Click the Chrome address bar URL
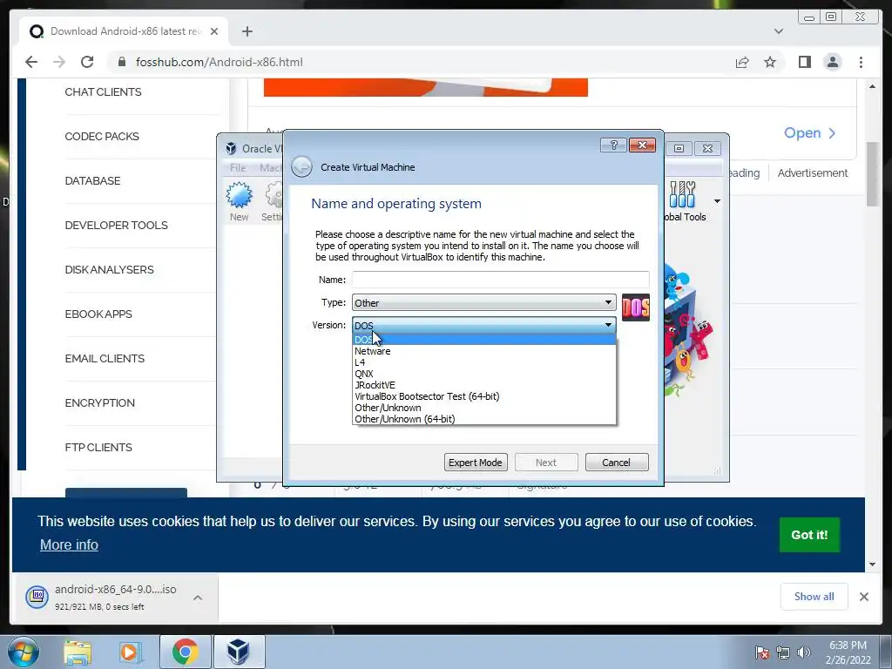This screenshot has width=892, height=669. pos(219,62)
